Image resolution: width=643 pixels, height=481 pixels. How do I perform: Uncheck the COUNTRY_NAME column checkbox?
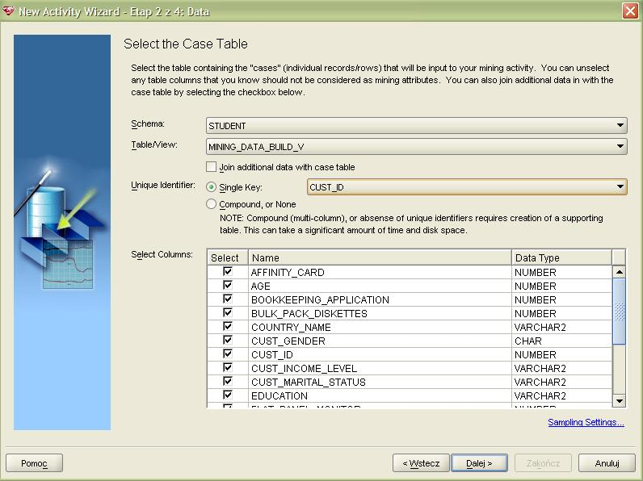point(228,327)
